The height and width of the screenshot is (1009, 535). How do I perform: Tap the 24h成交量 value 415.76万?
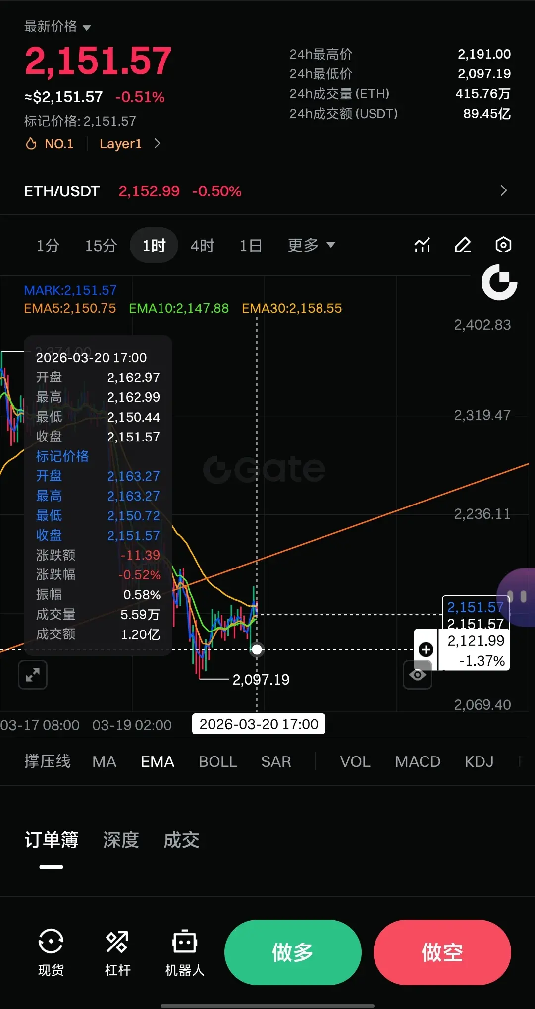pos(482,93)
